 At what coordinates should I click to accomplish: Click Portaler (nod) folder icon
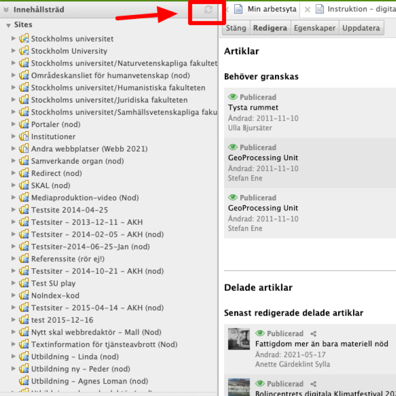click(x=24, y=124)
